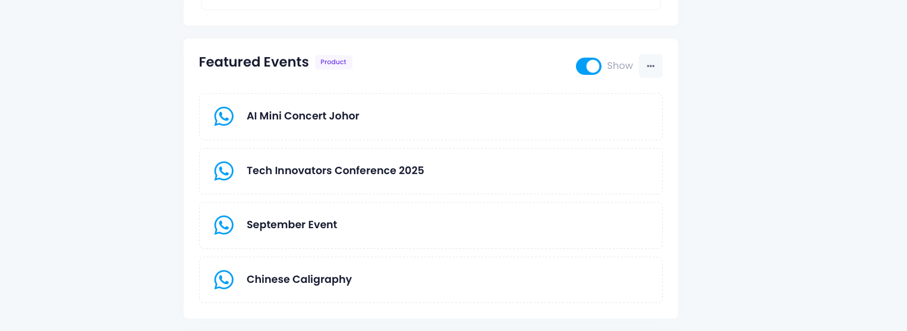This screenshot has width=907, height=331.
Task: Click the 'Show' label beside the switch
Action: point(619,66)
